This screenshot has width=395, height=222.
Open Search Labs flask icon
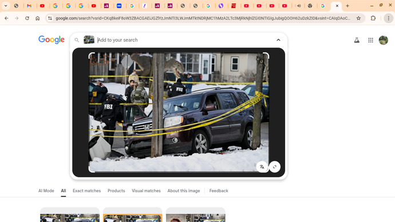tap(357, 40)
